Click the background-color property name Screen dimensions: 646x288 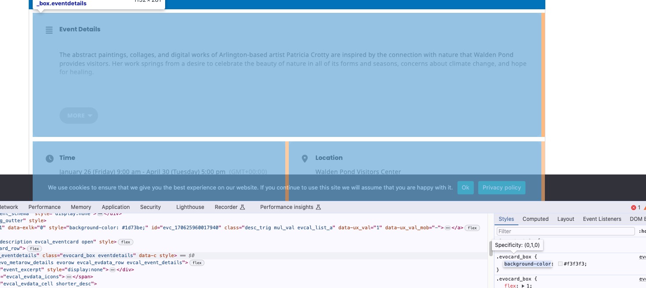pyautogui.click(x=528, y=264)
